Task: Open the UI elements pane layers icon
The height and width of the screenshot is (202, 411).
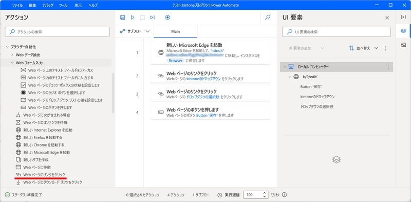Action: click(403, 31)
